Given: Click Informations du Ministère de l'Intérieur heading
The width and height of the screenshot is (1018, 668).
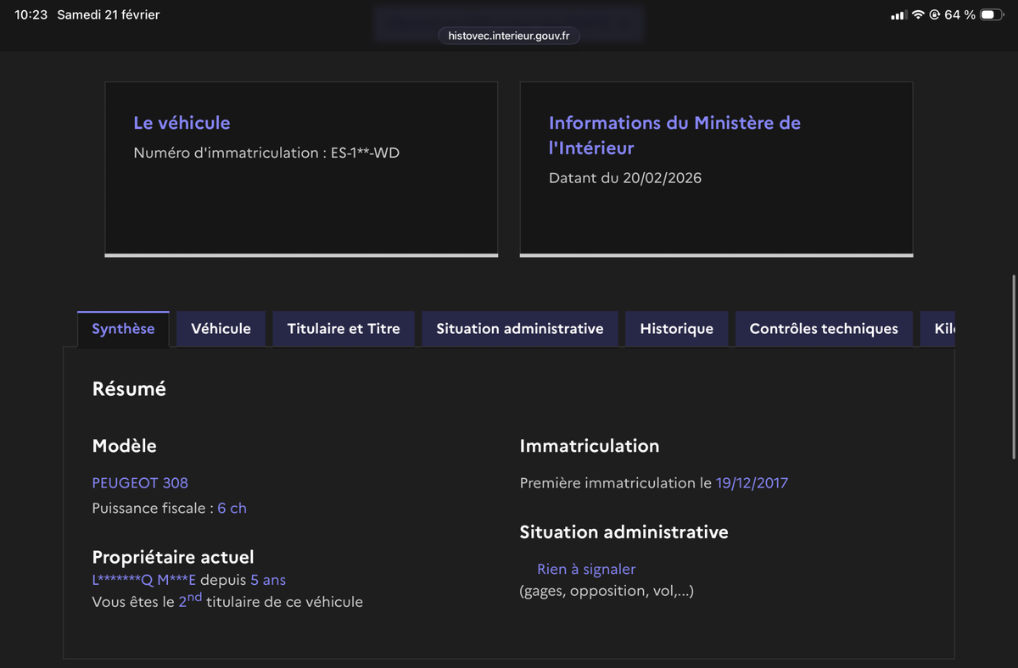Looking at the screenshot, I should pyautogui.click(x=674, y=135).
